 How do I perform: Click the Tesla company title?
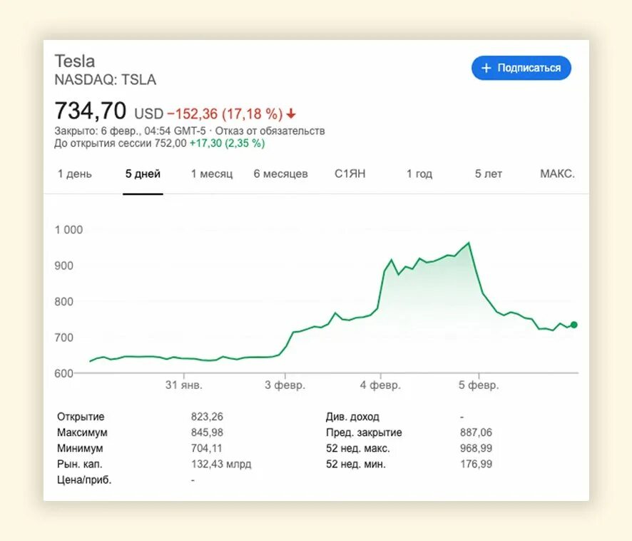(x=75, y=61)
